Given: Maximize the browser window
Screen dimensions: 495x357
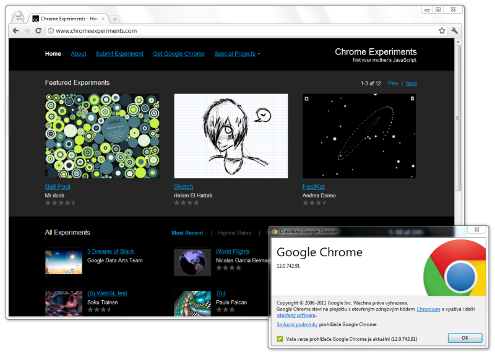Looking at the screenshot, I should 438,9.
